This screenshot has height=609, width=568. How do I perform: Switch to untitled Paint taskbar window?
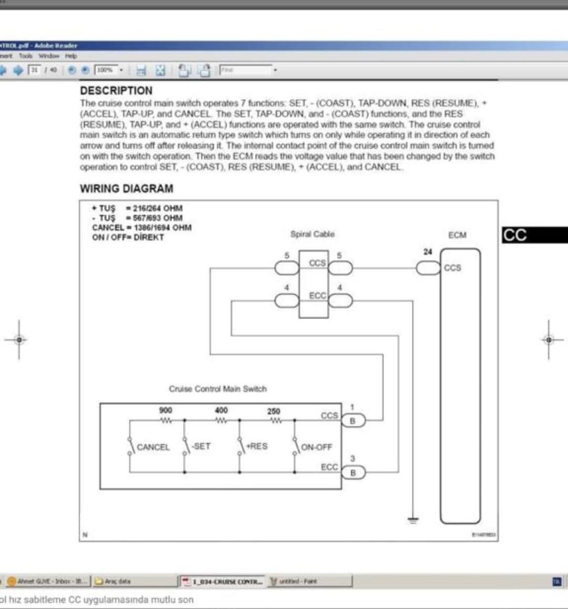(293, 581)
